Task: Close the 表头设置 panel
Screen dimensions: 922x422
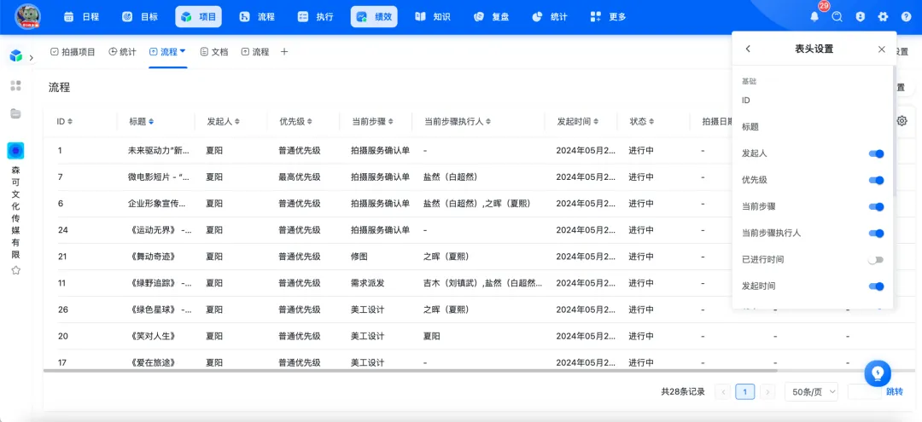Action: tap(881, 49)
